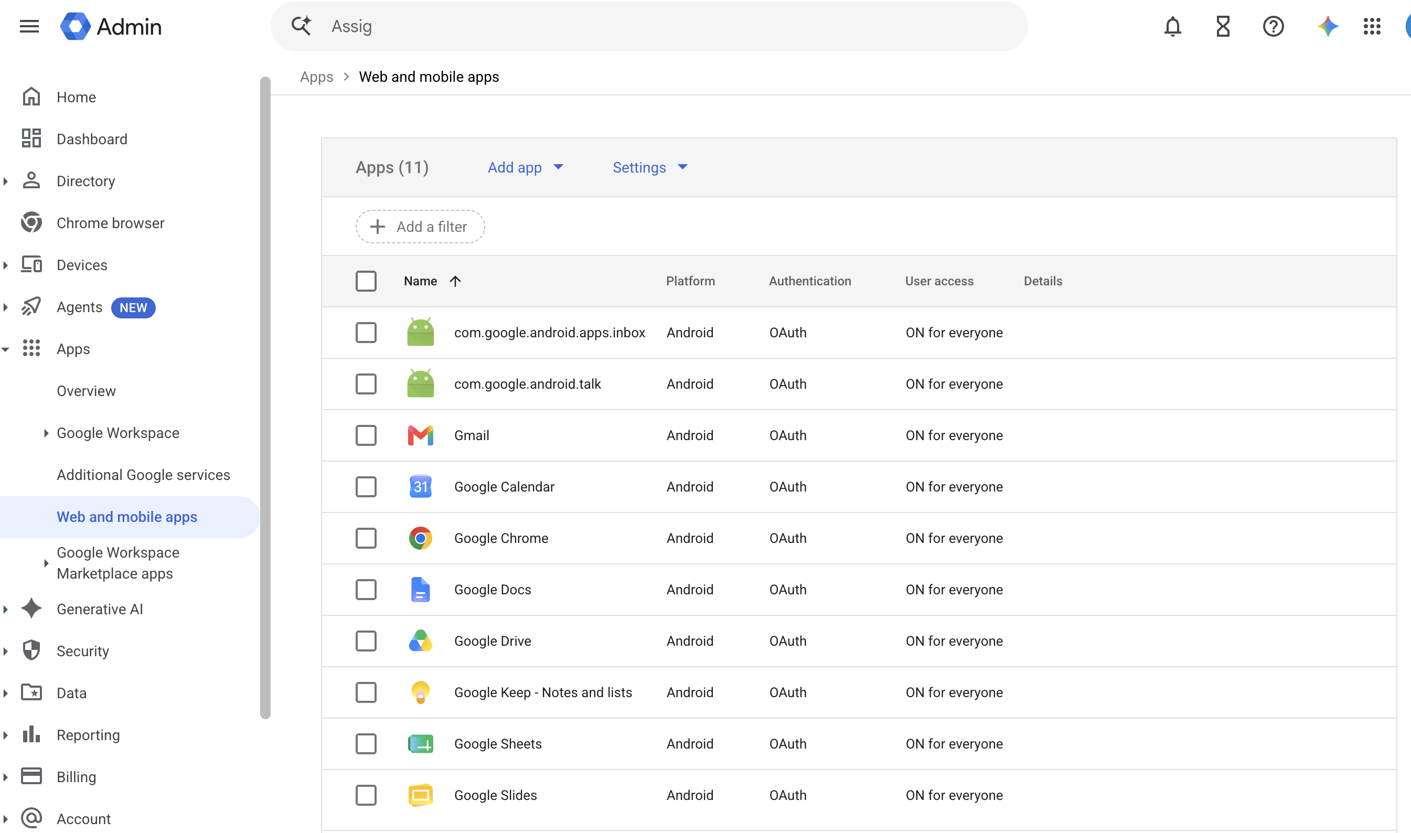
Task: Click the Google Drive app icon
Action: pyautogui.click(x=420, y=640)
